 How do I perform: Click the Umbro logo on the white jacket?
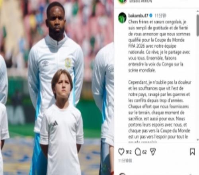click(45, 63)
